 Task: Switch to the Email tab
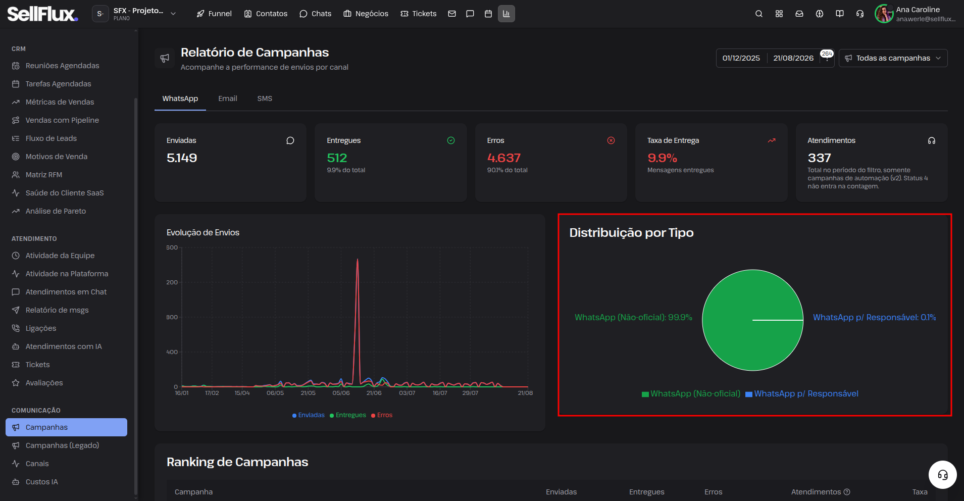pos(228,98)
